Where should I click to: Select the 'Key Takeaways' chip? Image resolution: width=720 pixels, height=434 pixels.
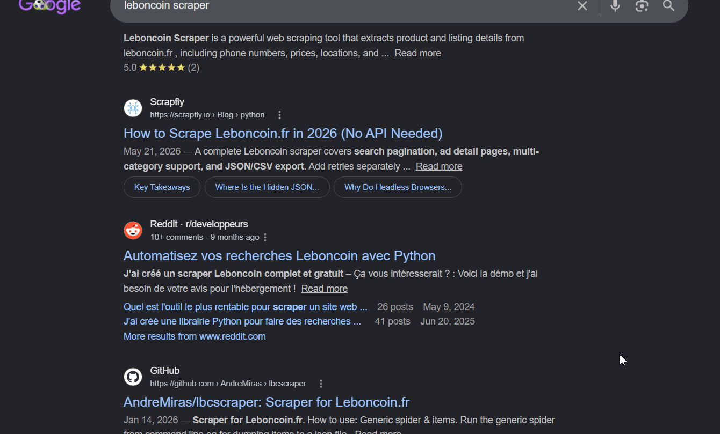162,187
